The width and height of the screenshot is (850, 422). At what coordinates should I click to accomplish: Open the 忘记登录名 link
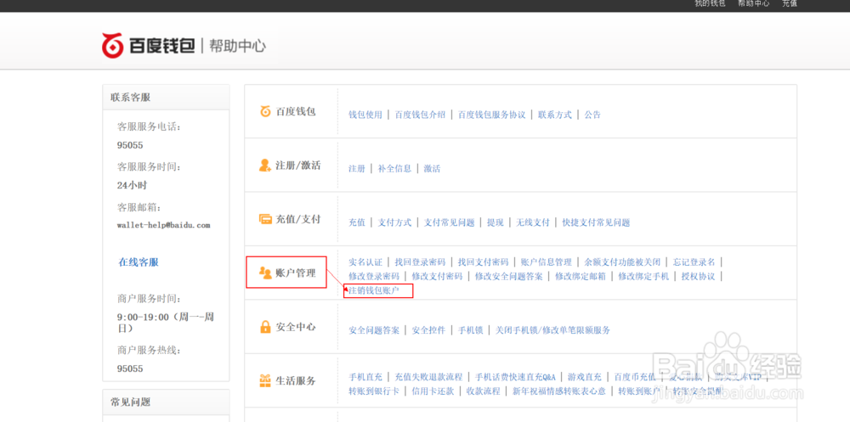point(694,262)
